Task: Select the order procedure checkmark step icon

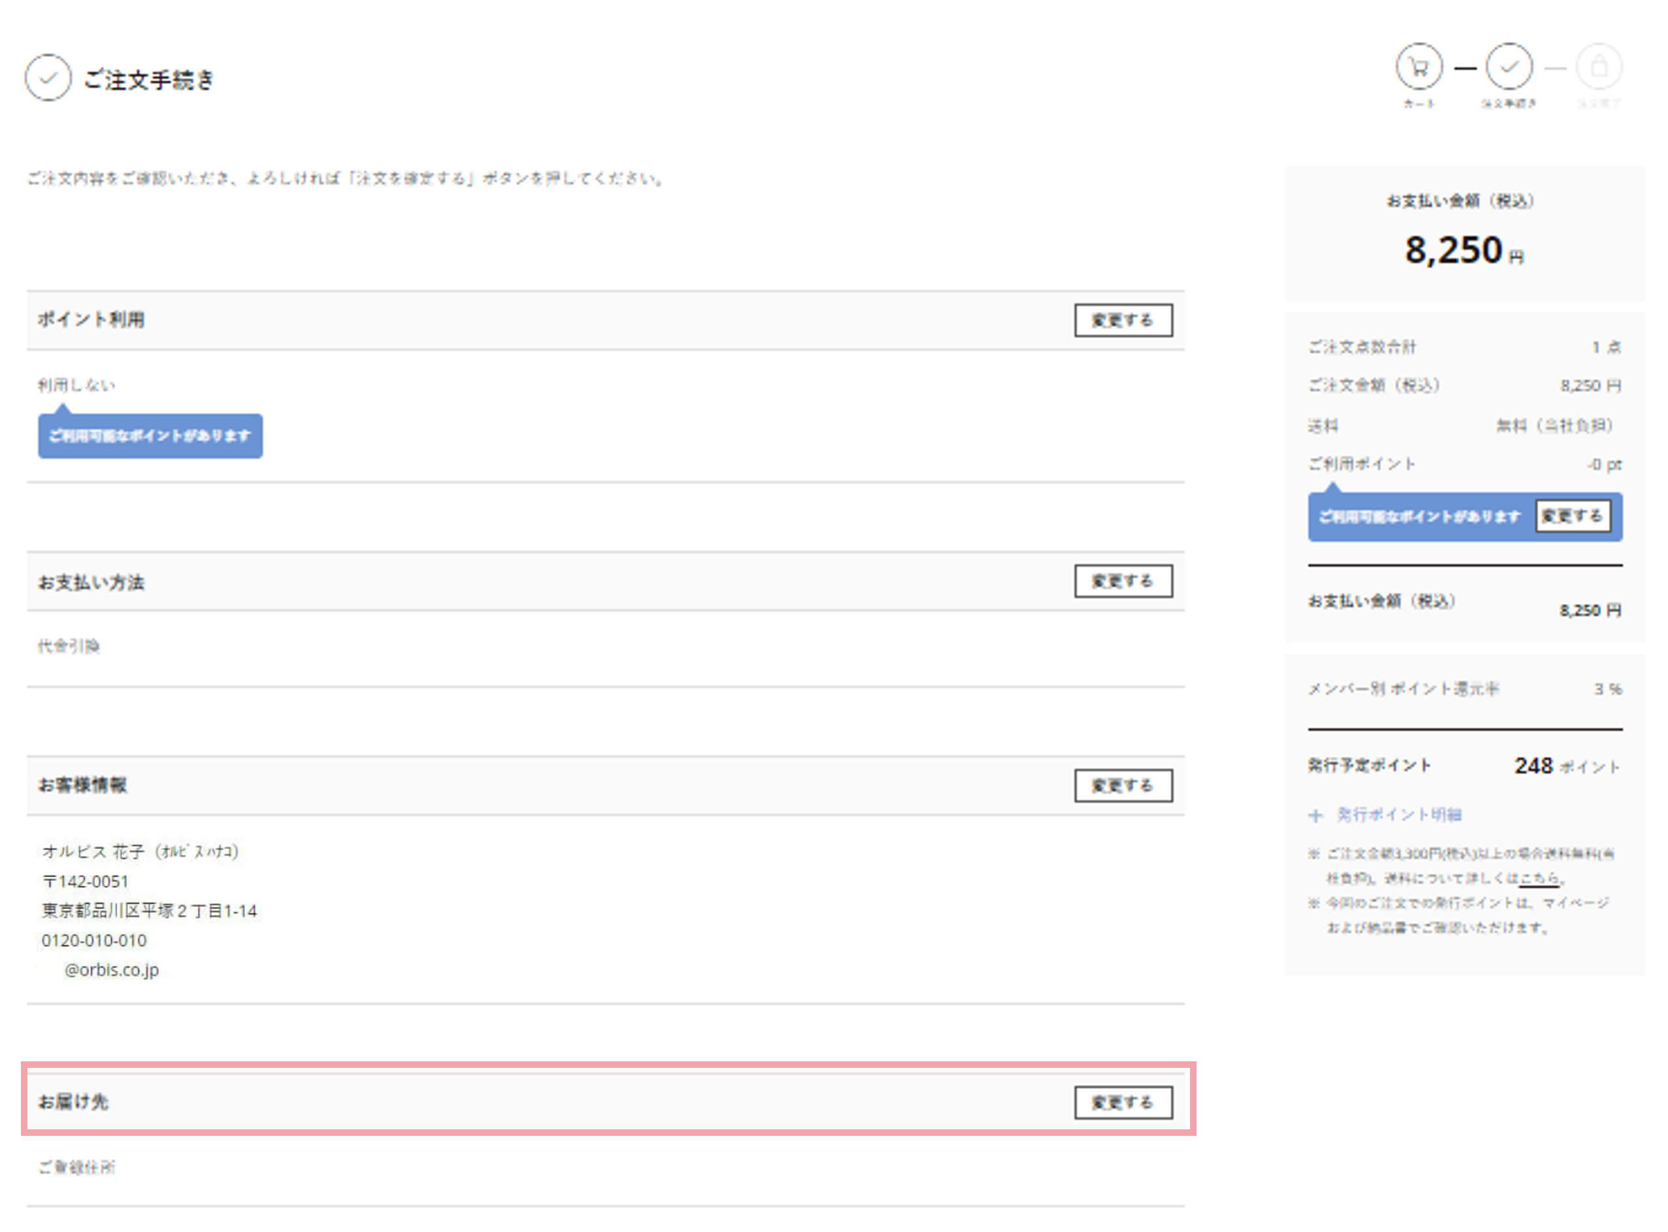Action: (1510, 67)
